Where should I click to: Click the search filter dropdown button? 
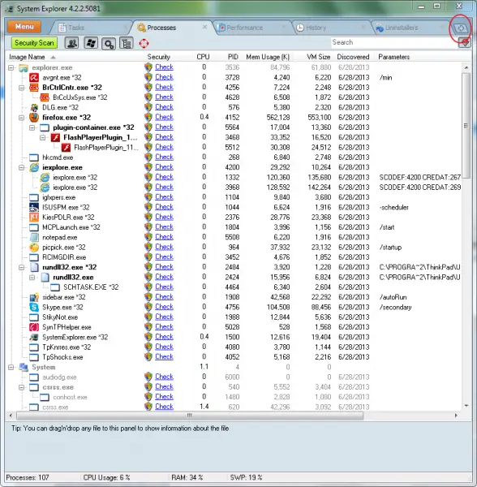pos(465,42)
